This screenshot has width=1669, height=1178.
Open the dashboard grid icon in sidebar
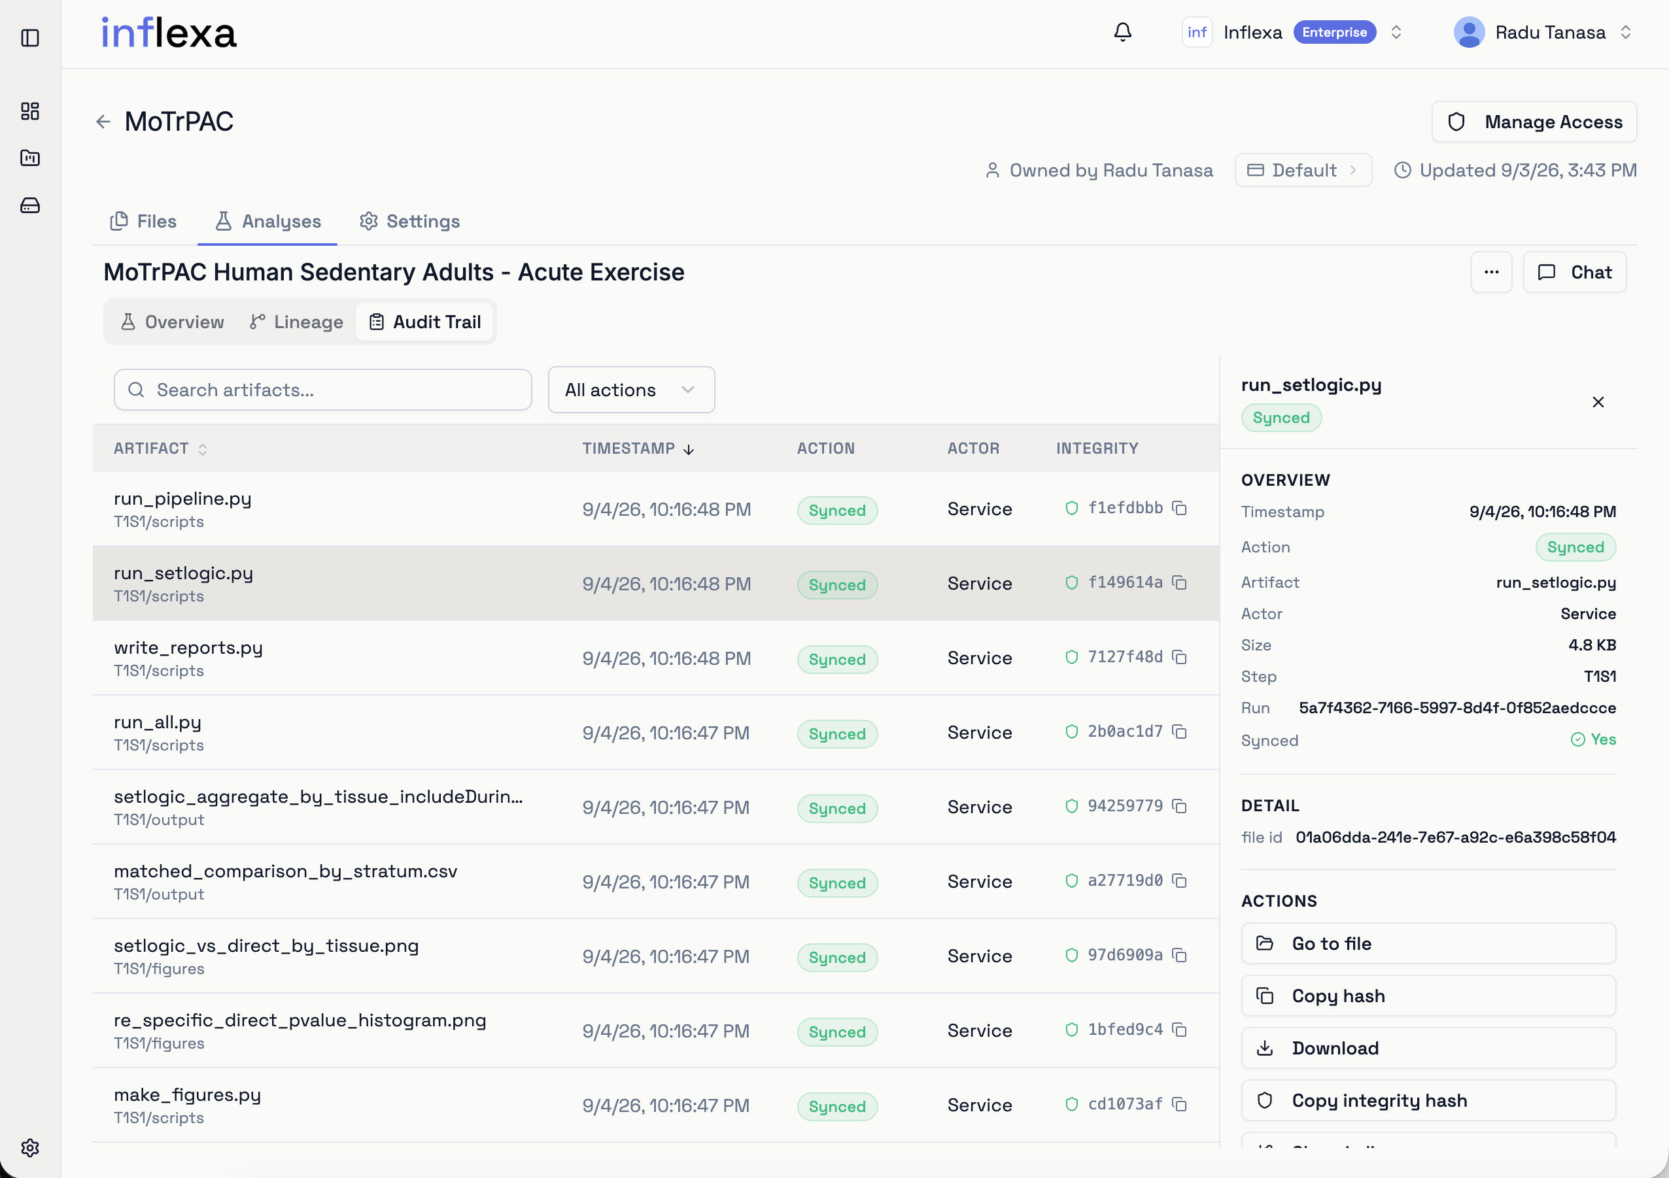30,111
